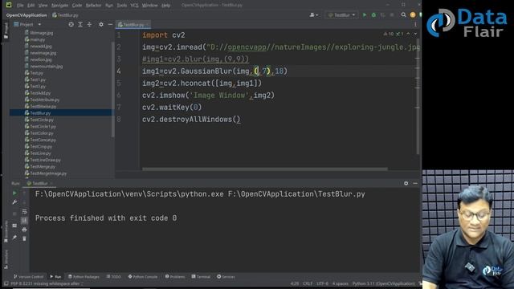Viewport: 514px width, 289px height.
Task: Select the TestBlur.py editor tab
Action: click(x=133, y=25)
